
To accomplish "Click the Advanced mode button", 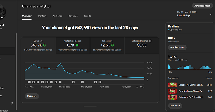I will tap(202, 6).
